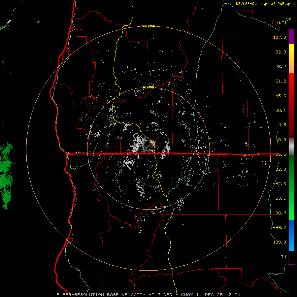Screen dimensions: 297x297
Task: Click the -63.1 legend value
Action: (x=280, y=198)
